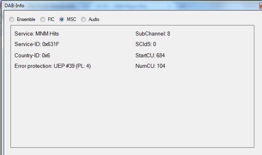The width and height of the screenshot is (262, 155).
Task: Close the DAB-Info window
Action: (260, 6)
